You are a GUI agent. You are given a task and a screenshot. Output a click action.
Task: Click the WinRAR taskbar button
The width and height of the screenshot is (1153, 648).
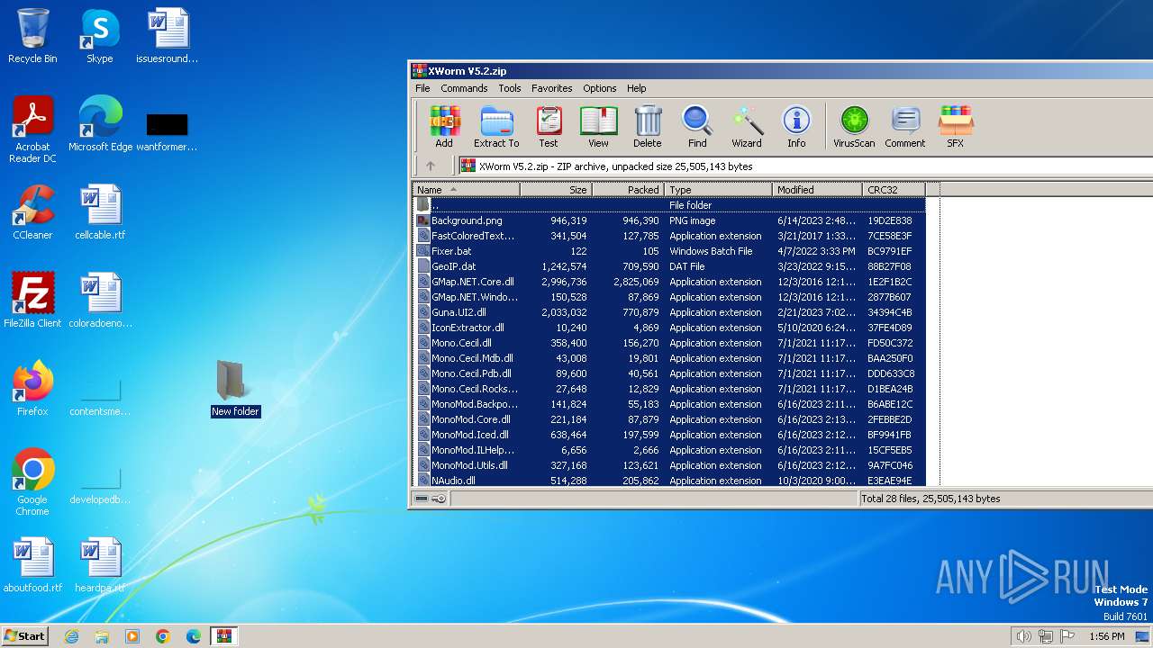click(x=223, y=636)
